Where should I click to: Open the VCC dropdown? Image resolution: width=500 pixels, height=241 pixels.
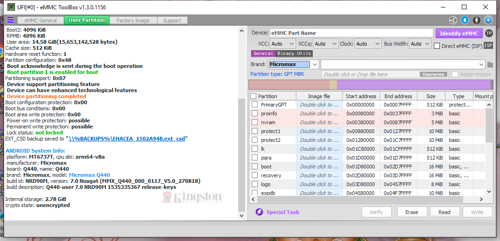tap(283, 44)
